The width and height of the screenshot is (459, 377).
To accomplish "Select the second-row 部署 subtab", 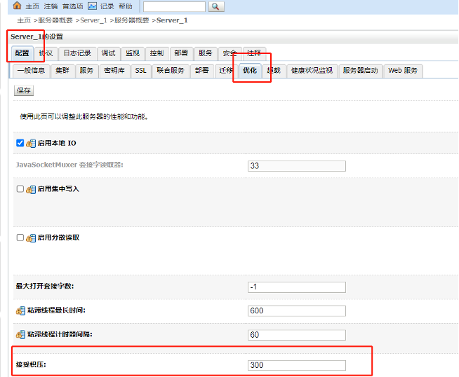I will point(202,71).
